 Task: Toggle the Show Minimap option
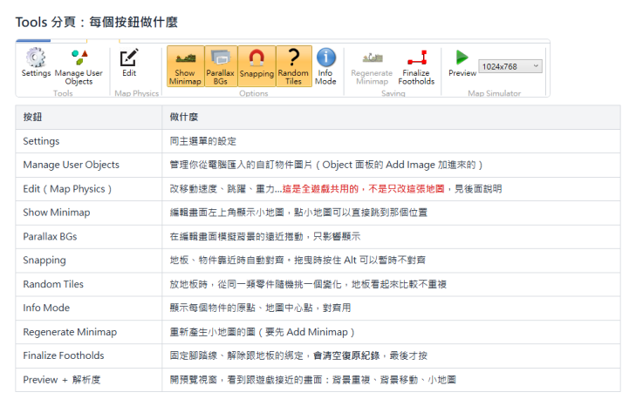[185, 66]
